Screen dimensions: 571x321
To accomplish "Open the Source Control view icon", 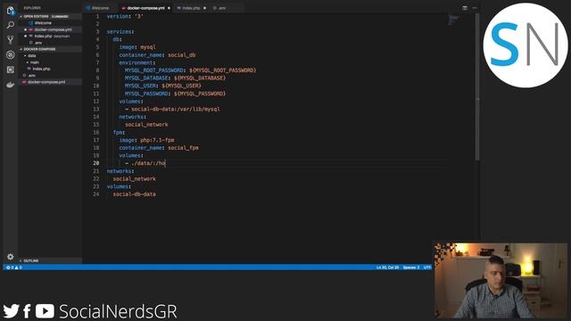I will pyautogui.click(x=10, y=39).
